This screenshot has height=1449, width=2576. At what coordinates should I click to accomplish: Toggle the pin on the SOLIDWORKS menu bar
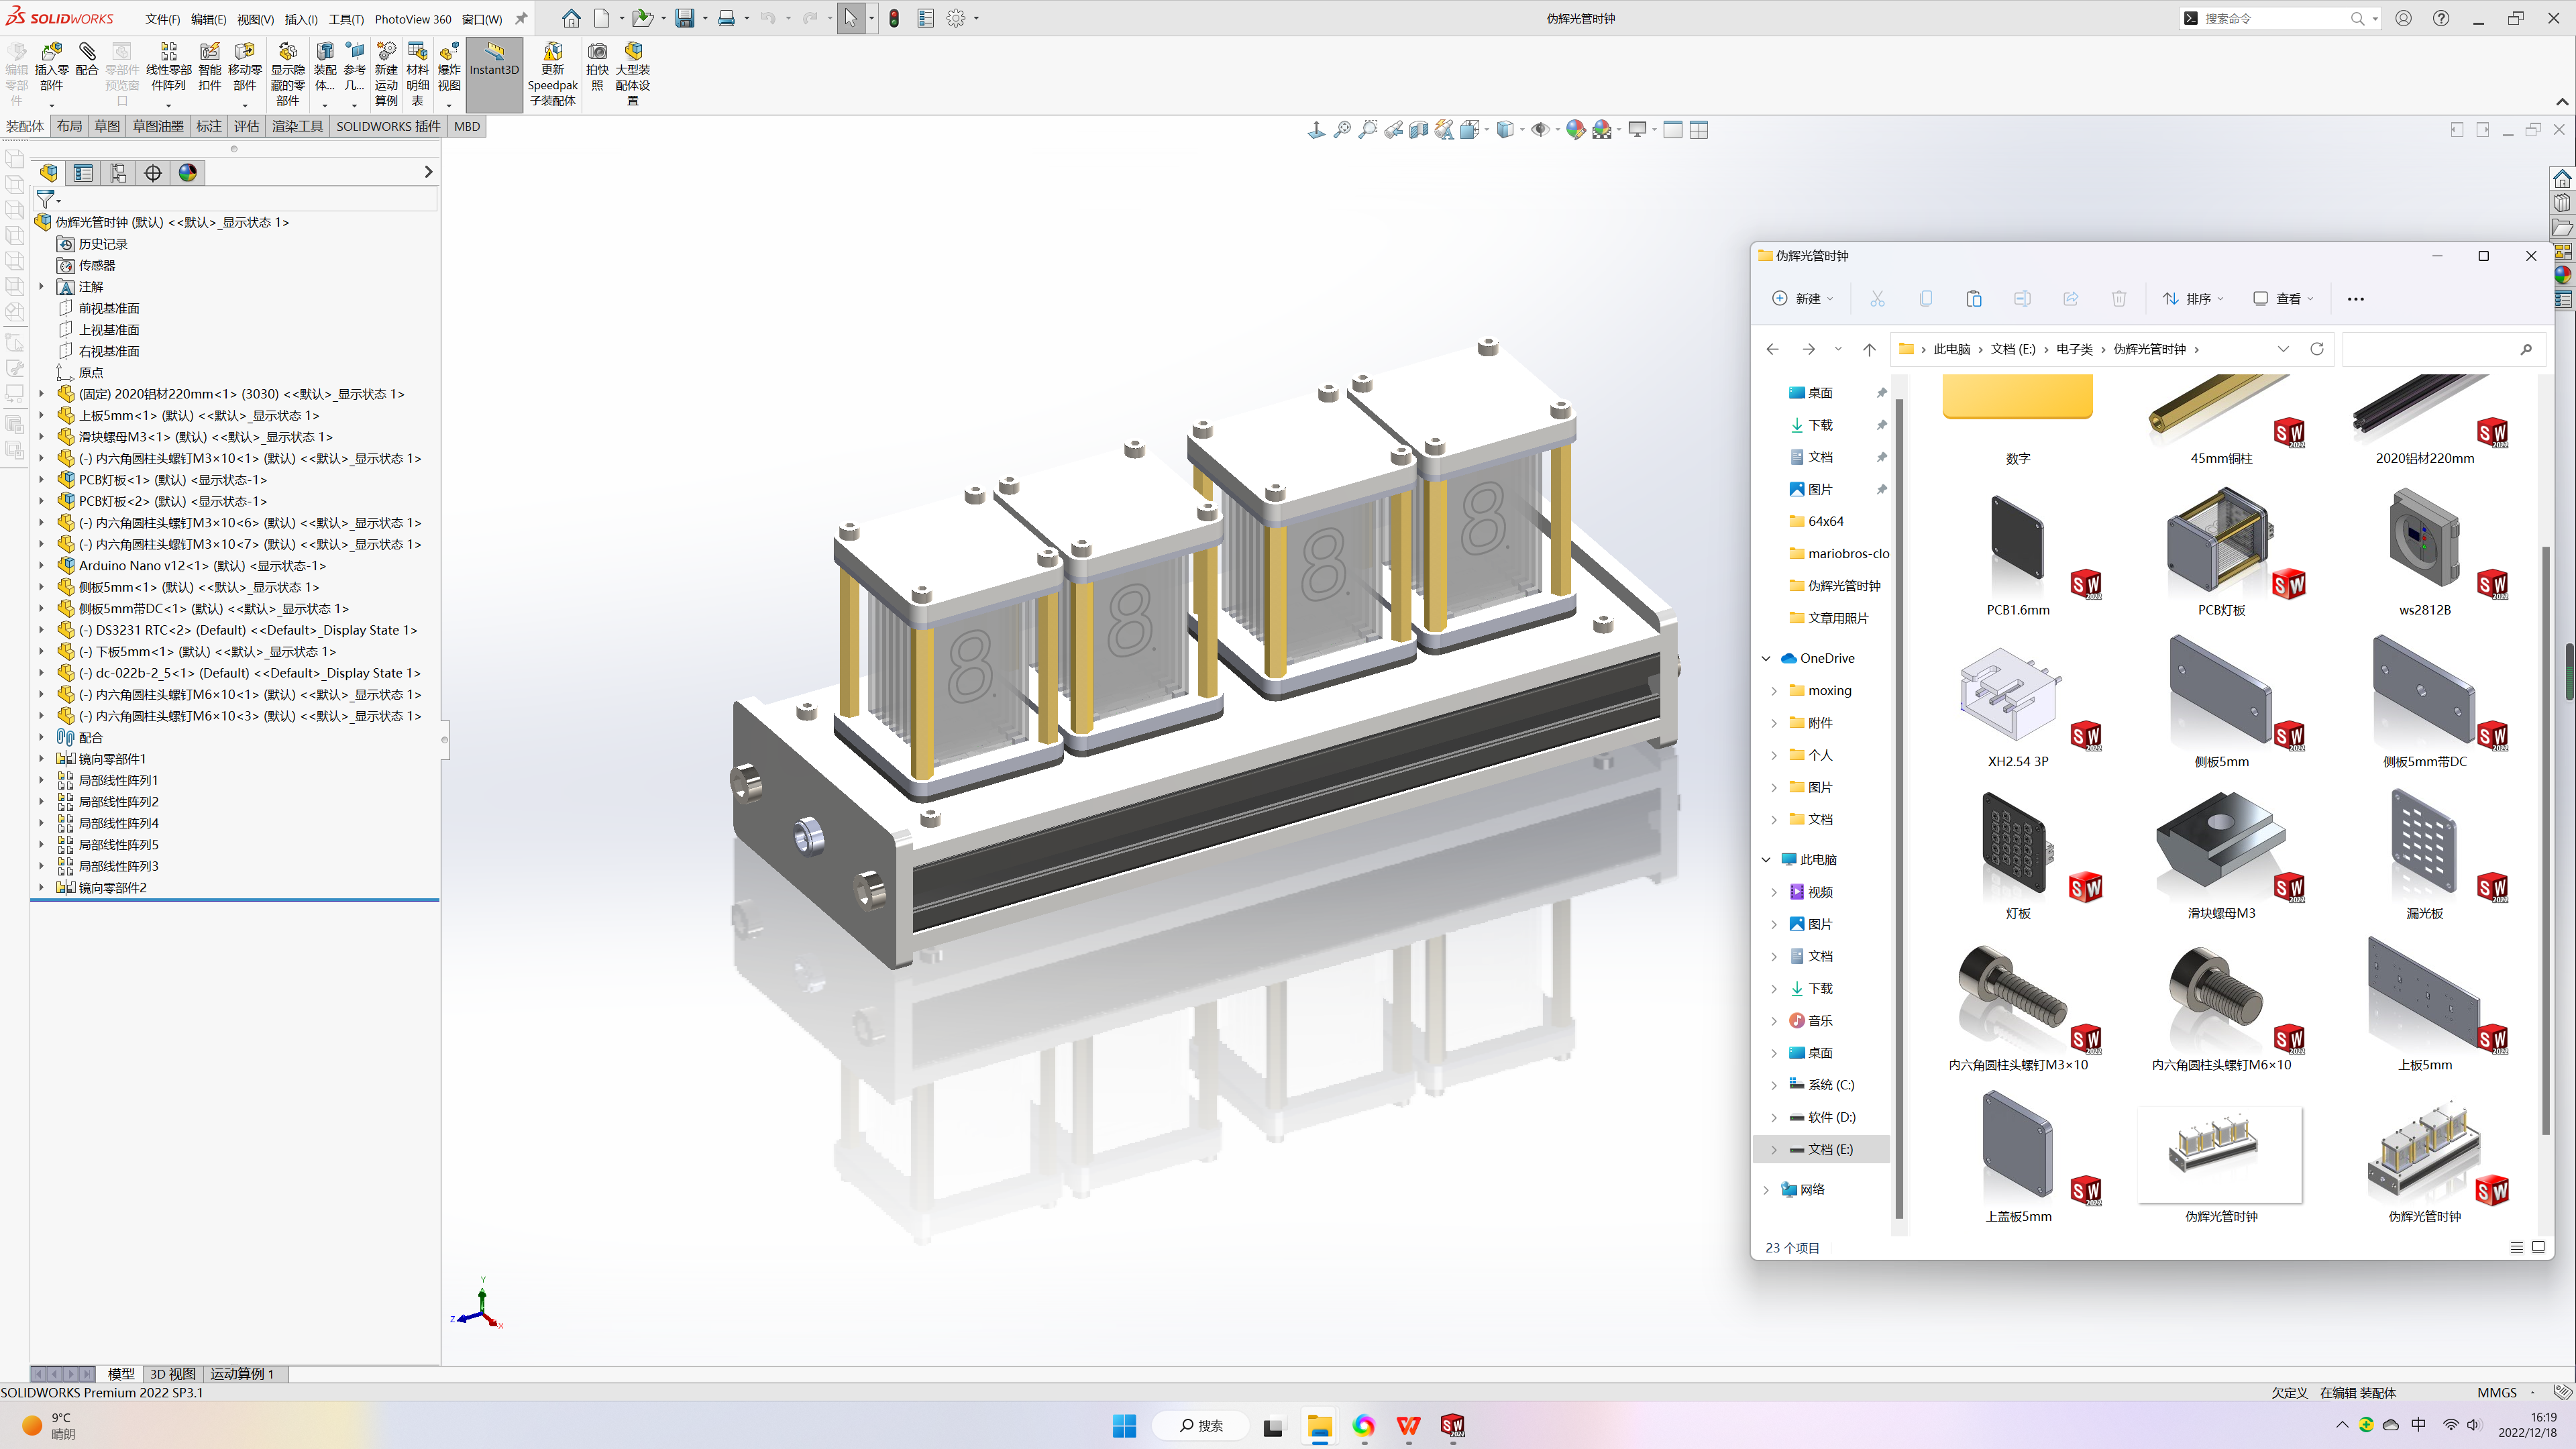pyautogui.click(x=521, y=18)
